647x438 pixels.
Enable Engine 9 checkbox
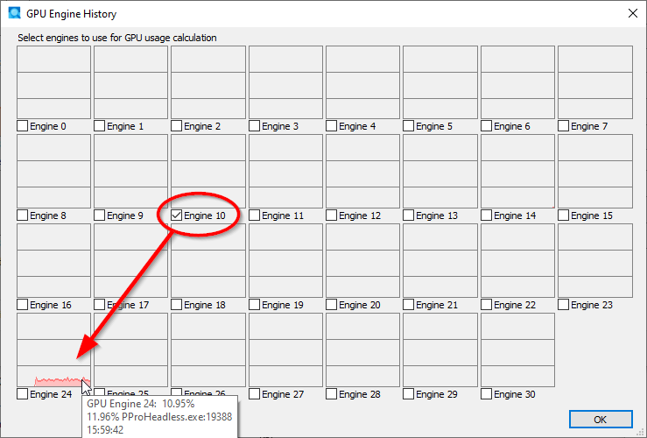pos(100,215)
